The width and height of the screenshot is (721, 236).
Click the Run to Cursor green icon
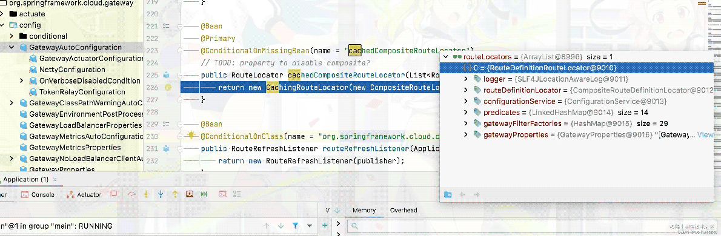tap(204, 194)
